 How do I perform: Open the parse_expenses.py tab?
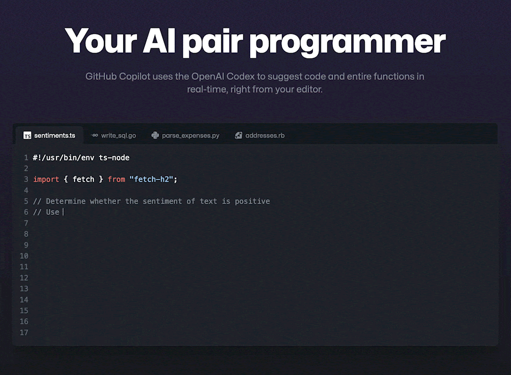[185, 135]
